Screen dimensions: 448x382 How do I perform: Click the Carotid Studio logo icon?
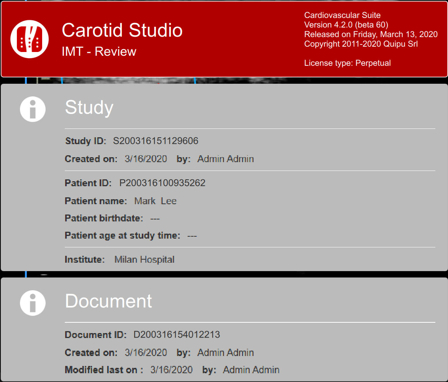(30, 39)
